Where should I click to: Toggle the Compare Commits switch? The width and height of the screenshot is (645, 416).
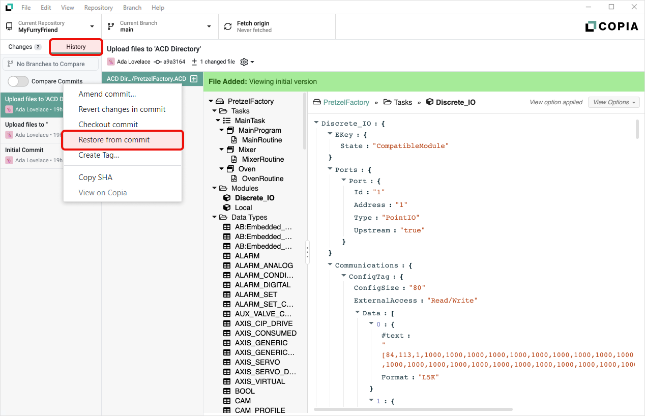(18, 81)
